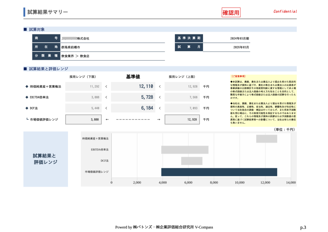Select the 11,292 lower range value

pyautogui.click(x=94, y=86)
